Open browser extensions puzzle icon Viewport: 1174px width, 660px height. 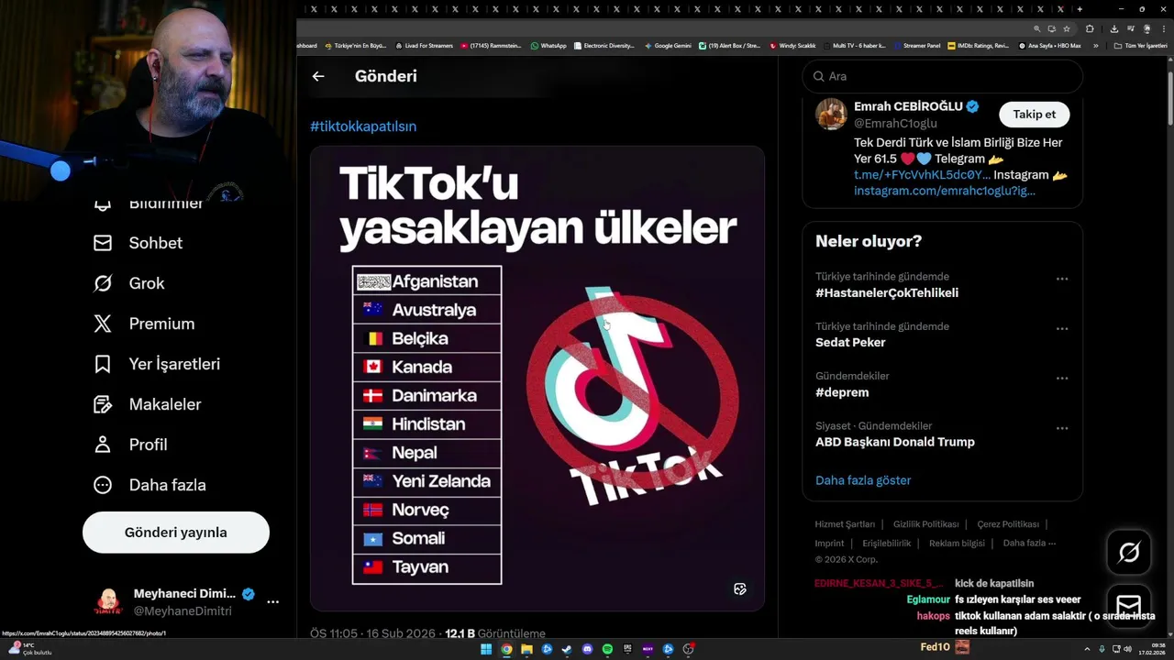point(1090,28)
